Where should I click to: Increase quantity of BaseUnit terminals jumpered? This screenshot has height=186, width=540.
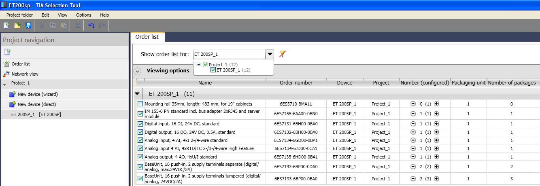(x=436, y=178)
